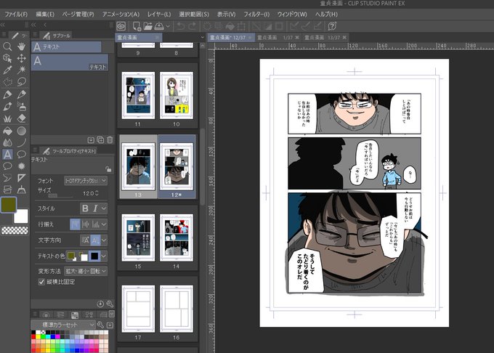
Task: Open sub tool detail wrench in tool property
Action: pos(110,304)
